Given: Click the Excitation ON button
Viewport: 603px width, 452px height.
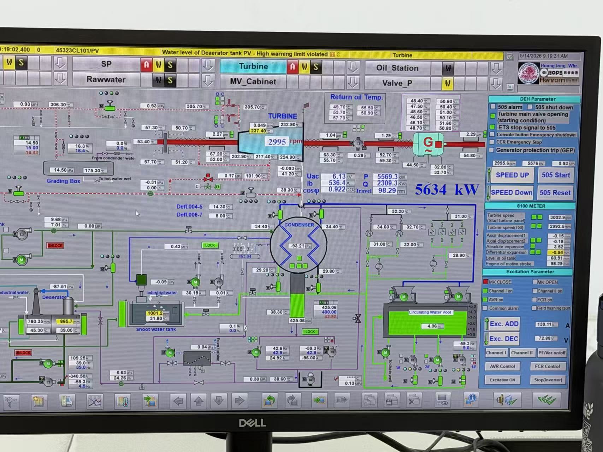Looking at the screenshot, I should (x=502, y=380).
